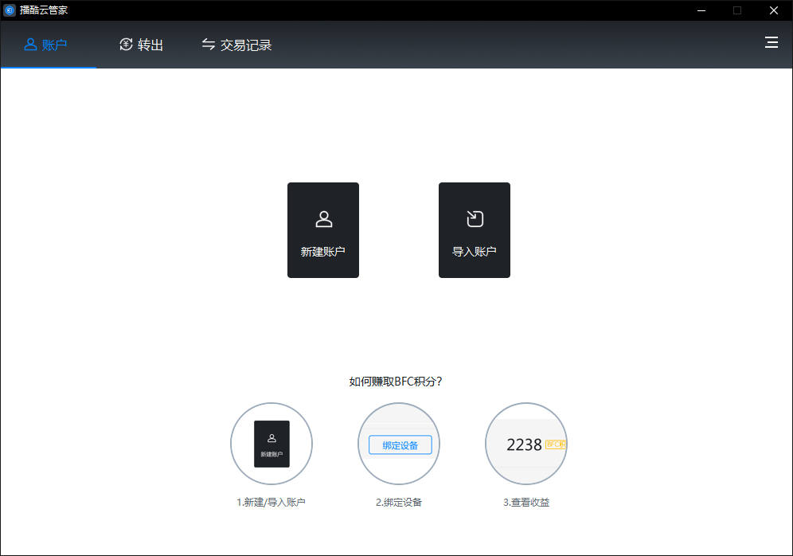Click the circular yen icon beside 转出
Screen dimensions: 793x556
(126, 45)
